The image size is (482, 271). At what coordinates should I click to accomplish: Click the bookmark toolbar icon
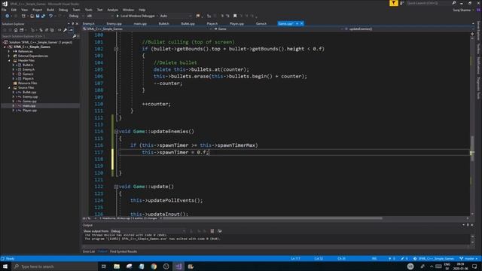pyautogui.click(x=235, y=16)
